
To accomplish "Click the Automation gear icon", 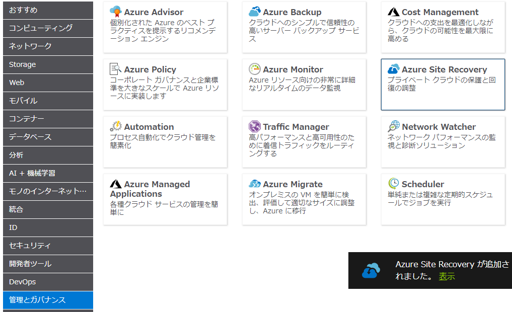I will pos(116,126).
